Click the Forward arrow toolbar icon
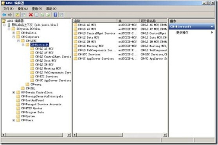Image resolution: width=218 pixels, height=145 pixels. 10,15
